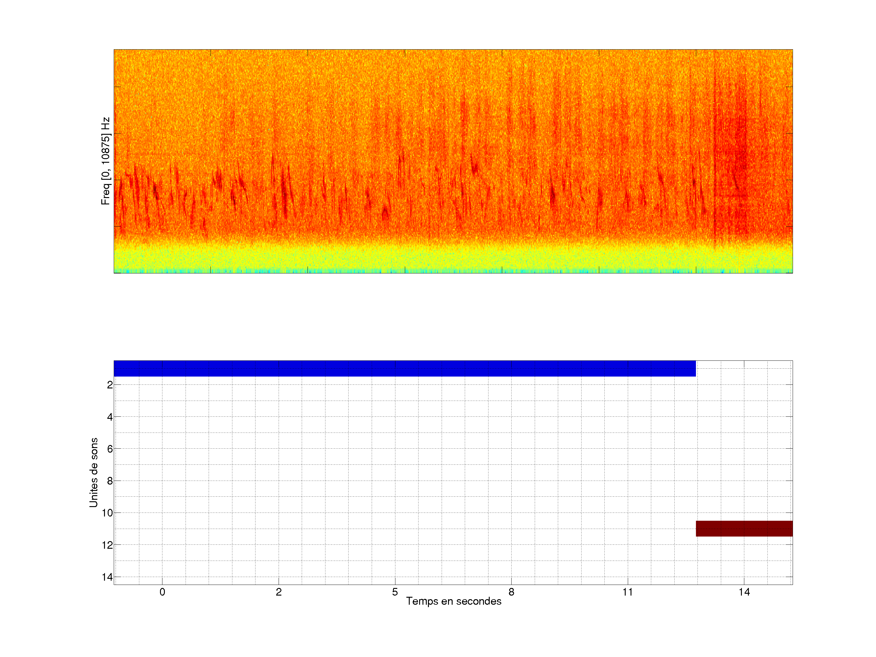Click the y-axis tick label '8'
Screen dimensions: 876x657
(x=110, y=481)
